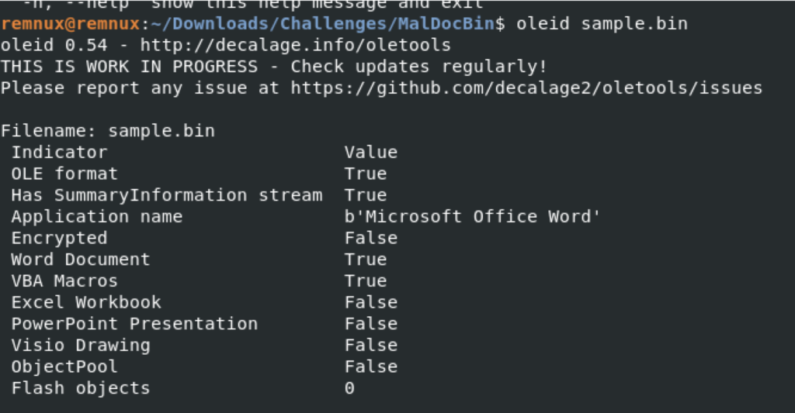The image size is (795, 413).
Task: Click the remnux@remnux prompt text
Action: click(x=71, y=24)
